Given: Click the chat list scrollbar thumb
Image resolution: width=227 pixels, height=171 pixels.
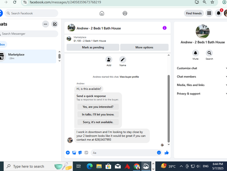Looking at the screenshot, I should [59, 56].
